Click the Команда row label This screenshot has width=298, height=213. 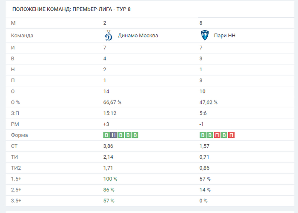22,36
